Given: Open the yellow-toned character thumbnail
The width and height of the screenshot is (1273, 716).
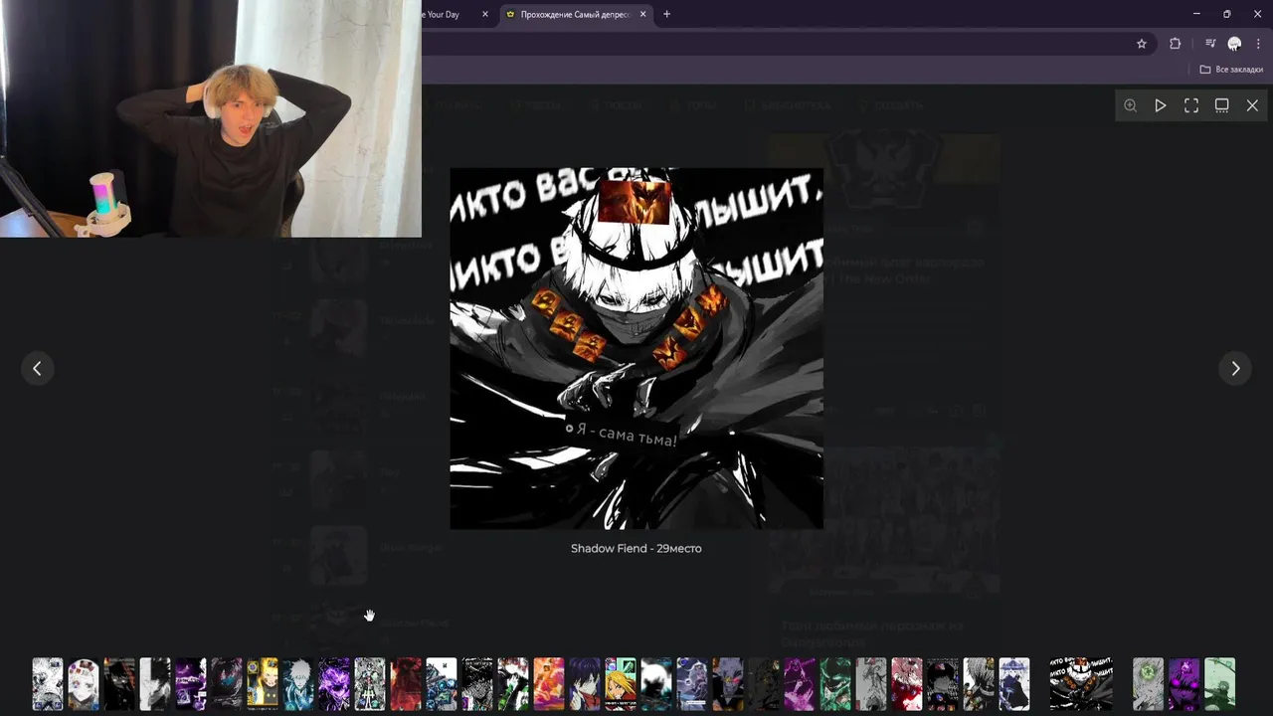Looking at the screenshot, I should pos(263,683).
